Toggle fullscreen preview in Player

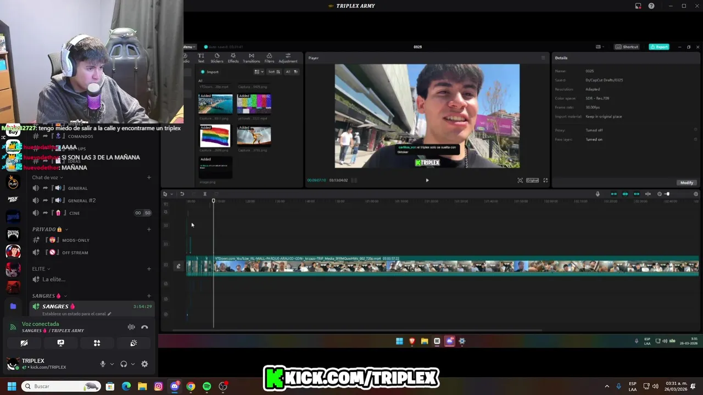coord(545,180)
